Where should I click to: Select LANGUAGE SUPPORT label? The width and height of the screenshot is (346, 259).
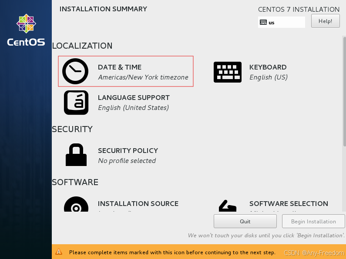coord(134,98)
